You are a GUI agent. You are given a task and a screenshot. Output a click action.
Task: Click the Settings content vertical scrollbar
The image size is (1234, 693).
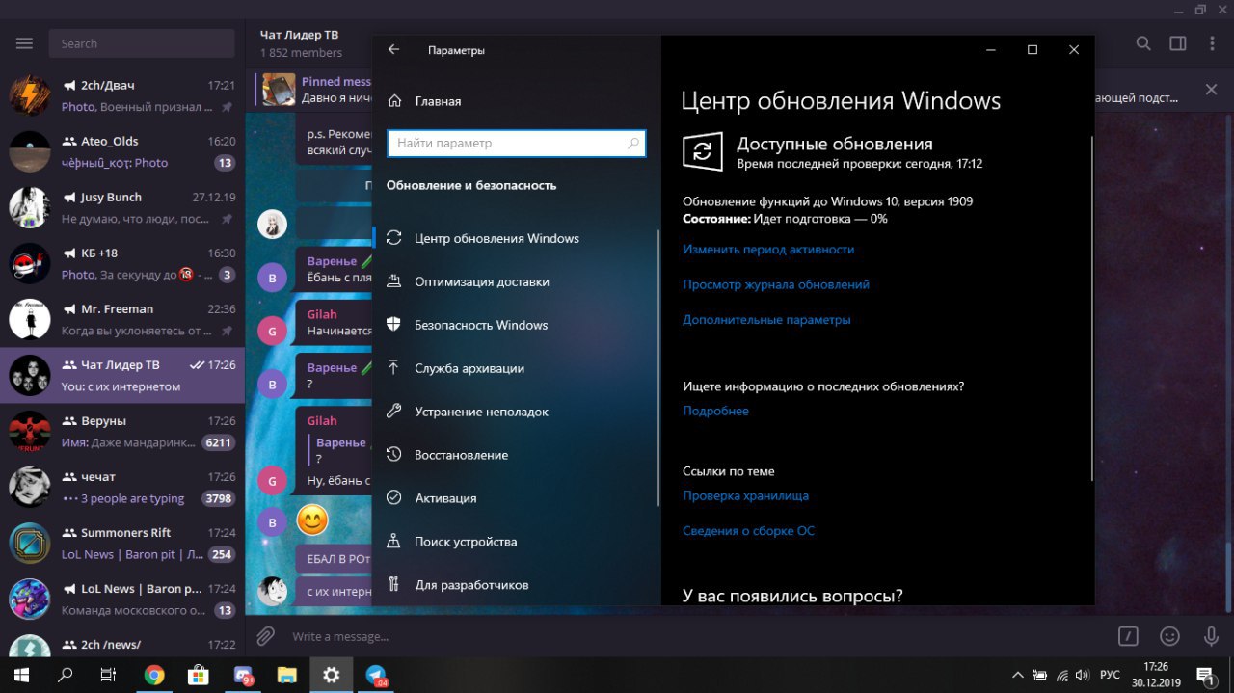coord(1091,308)
